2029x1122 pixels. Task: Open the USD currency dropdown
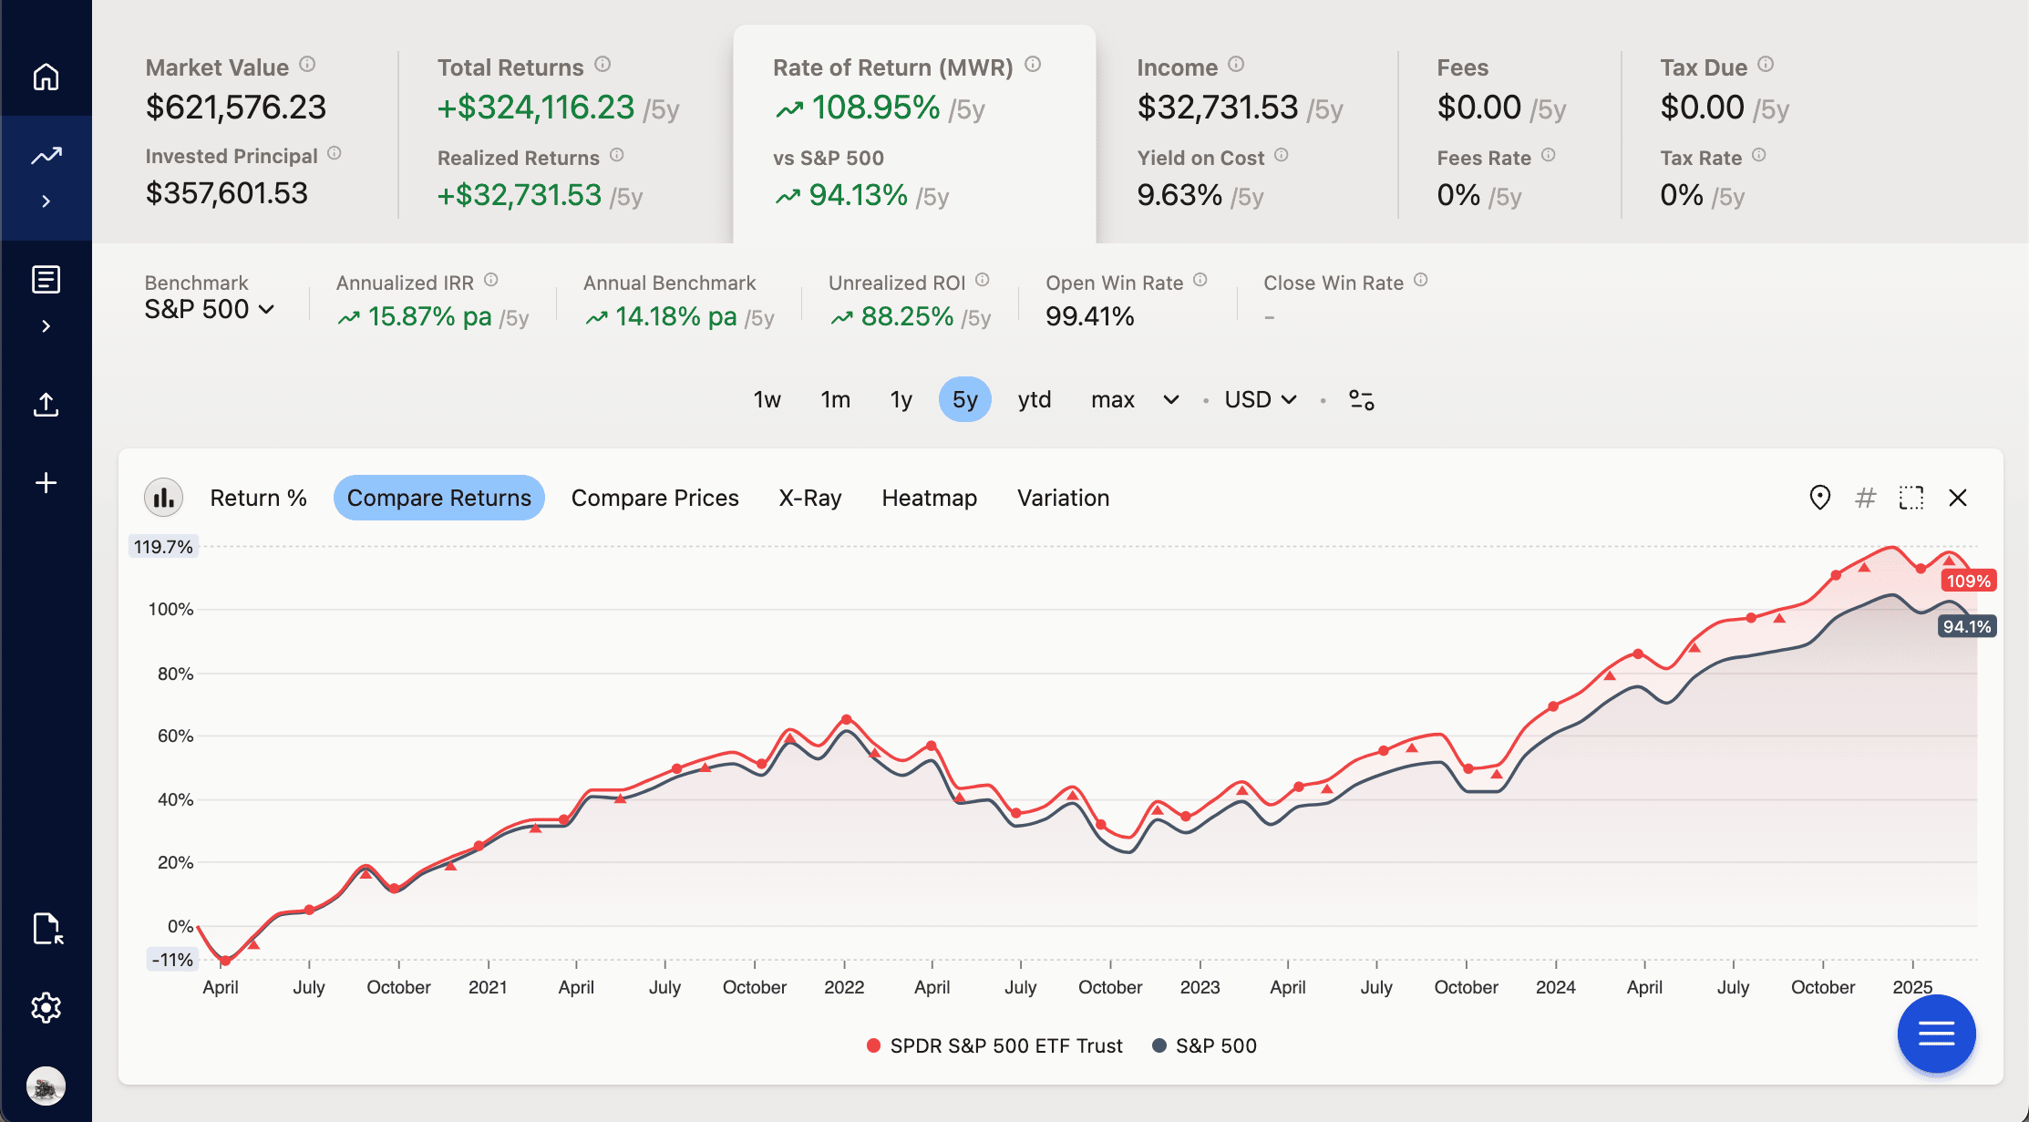coord(1260,399)
